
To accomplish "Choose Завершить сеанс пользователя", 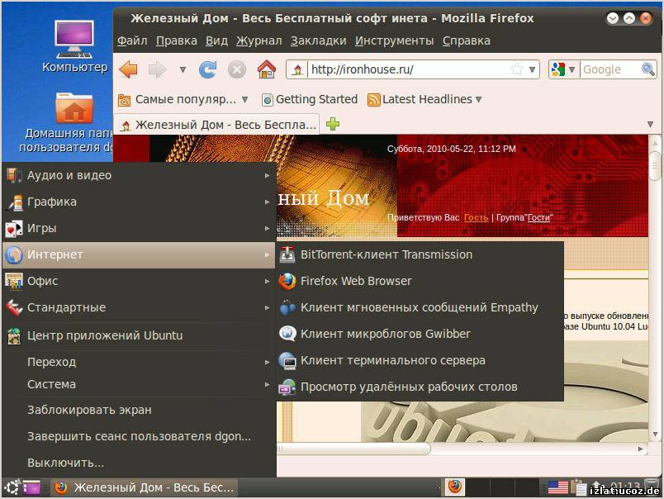I will [x=139, y=436].
